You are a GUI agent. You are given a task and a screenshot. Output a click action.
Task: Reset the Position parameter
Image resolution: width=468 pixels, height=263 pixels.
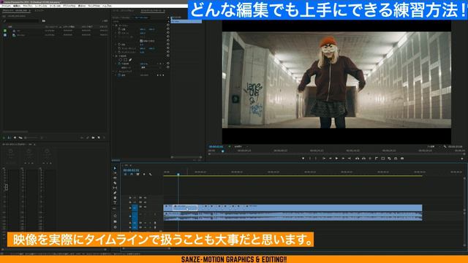(x=168, y=29)
